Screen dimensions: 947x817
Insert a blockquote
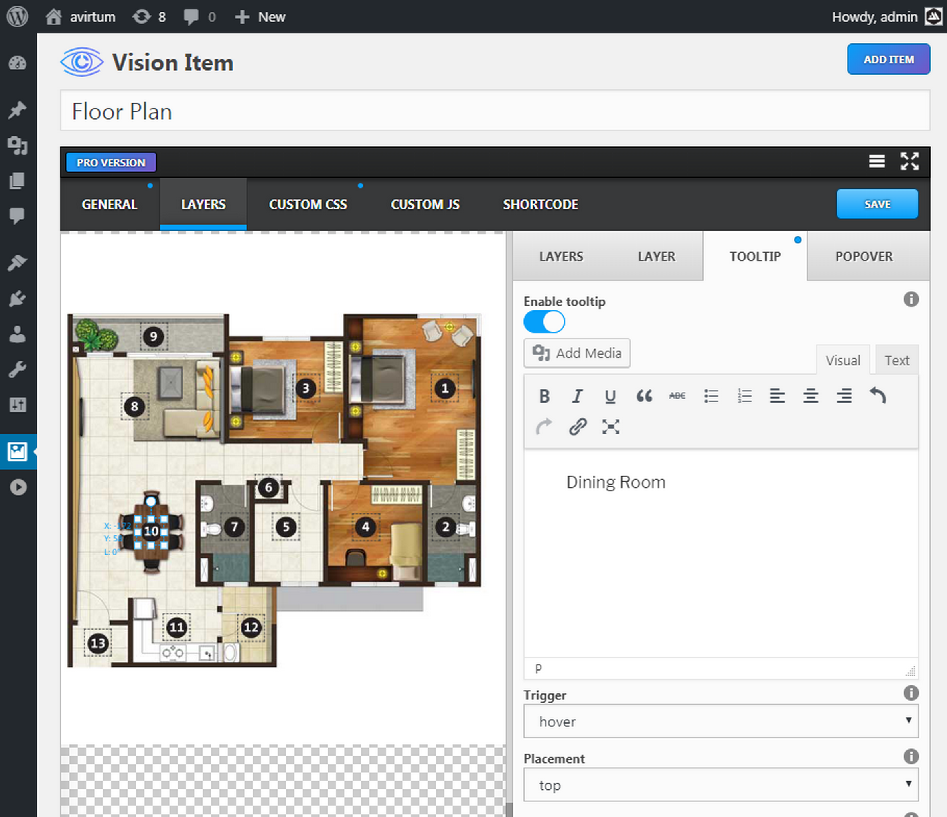pyautogui.click(x=644, y=396)
